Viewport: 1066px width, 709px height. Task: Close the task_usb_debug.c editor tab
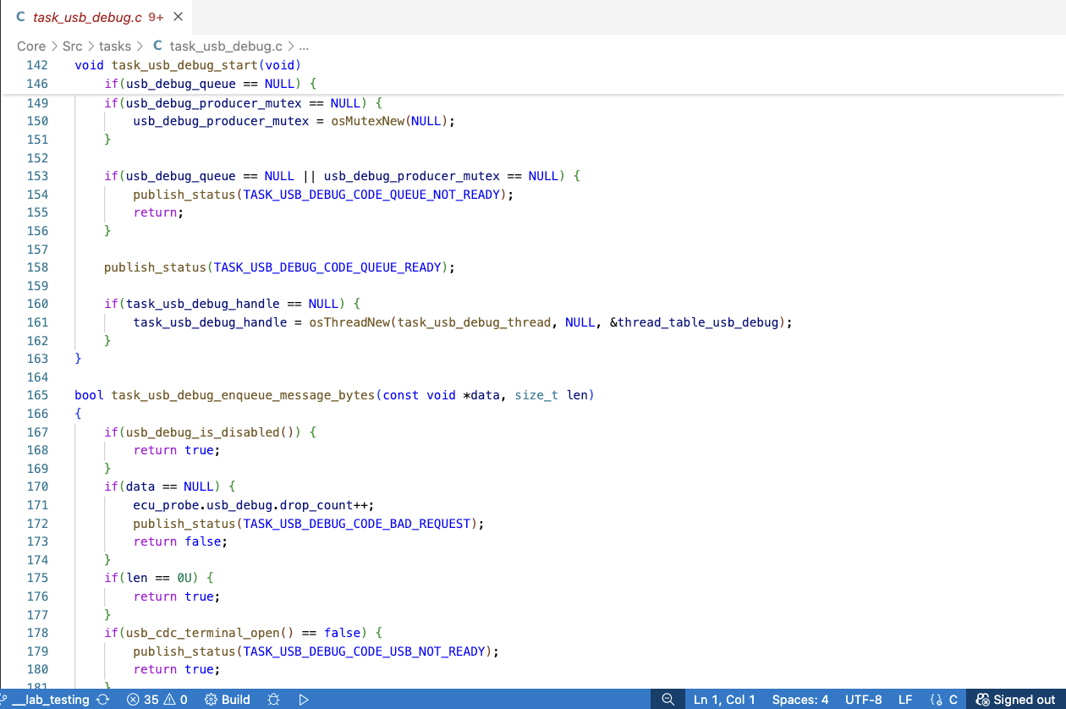click(x=178, y=17)
